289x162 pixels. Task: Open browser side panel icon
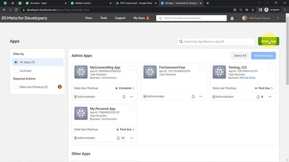[x=260, y=10]
